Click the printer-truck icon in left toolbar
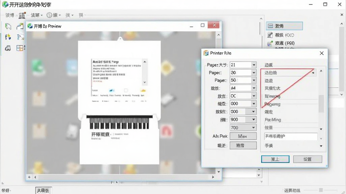 pos(8,48)
